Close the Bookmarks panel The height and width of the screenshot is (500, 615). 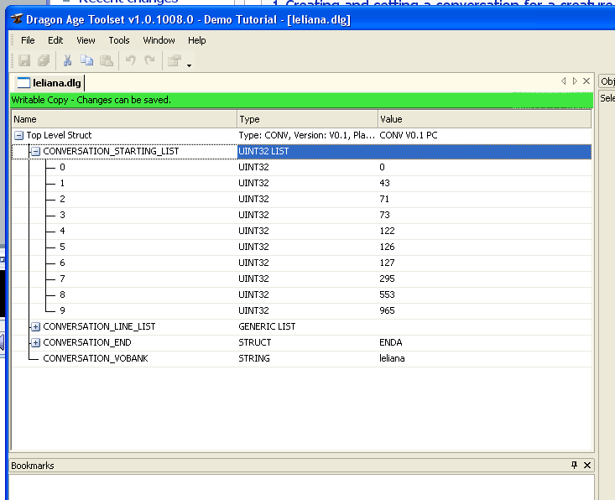[x=586, y=465]
